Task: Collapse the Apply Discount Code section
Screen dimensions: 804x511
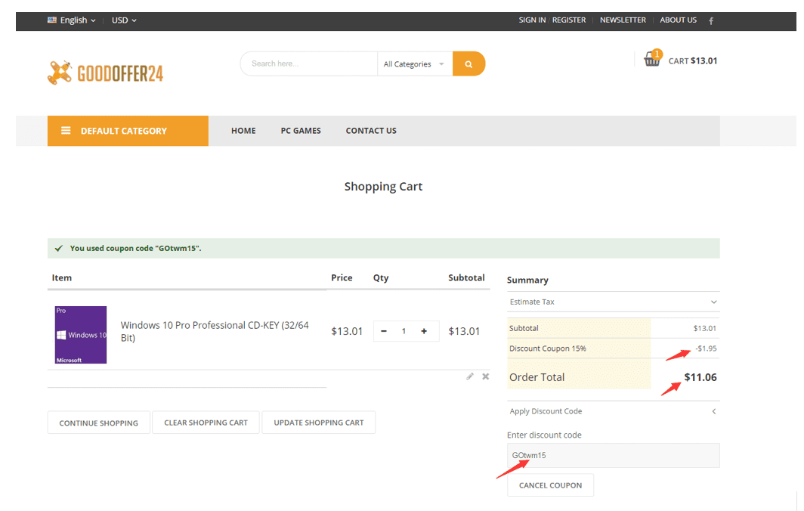Action: [x=614, y=411]
